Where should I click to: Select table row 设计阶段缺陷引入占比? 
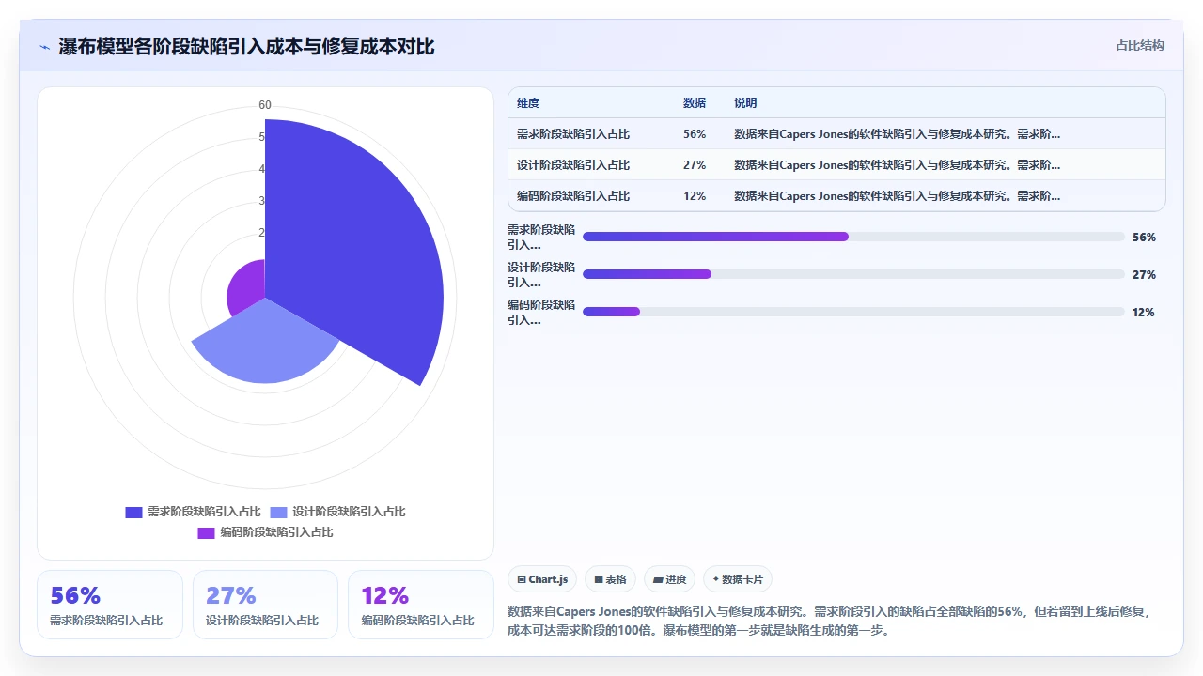(x=836, y=165)
